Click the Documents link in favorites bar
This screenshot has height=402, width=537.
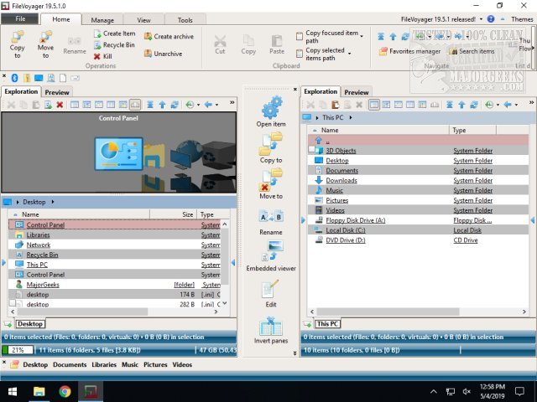pyautogui.click(x=70, y=365)
